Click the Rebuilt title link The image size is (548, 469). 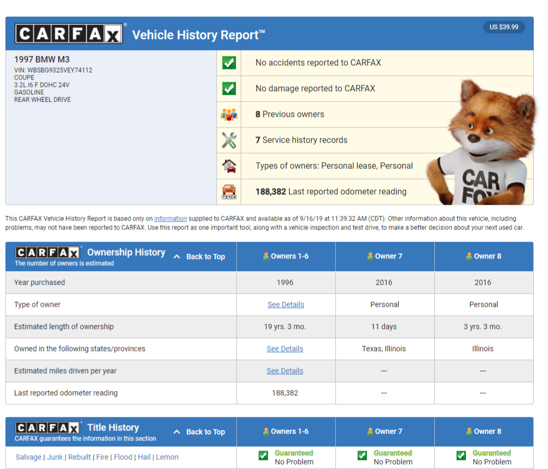click(x=79, y=457)
